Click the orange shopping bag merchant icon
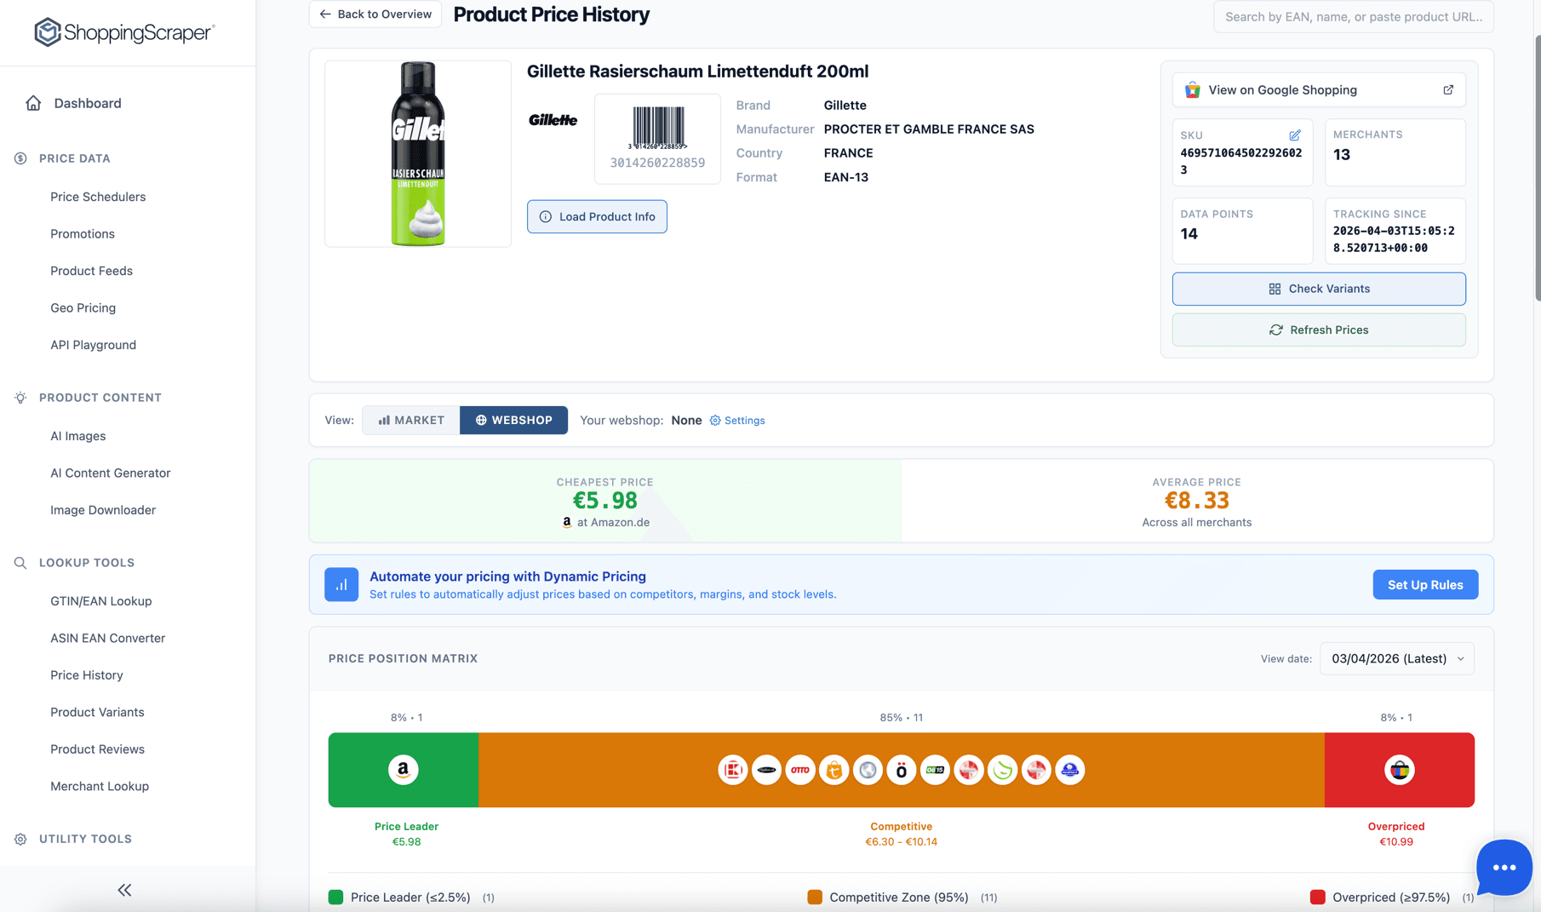 [x=834, y=770]
